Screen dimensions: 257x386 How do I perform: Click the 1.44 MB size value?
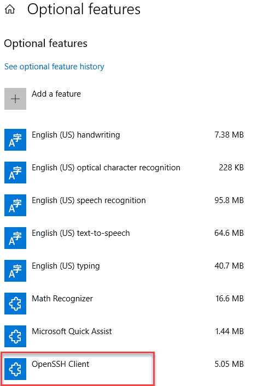tap(229, 331)
